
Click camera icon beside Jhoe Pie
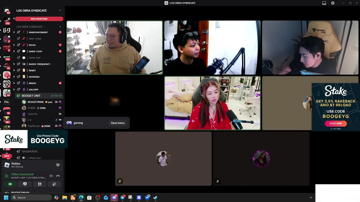tap(60, 114)
